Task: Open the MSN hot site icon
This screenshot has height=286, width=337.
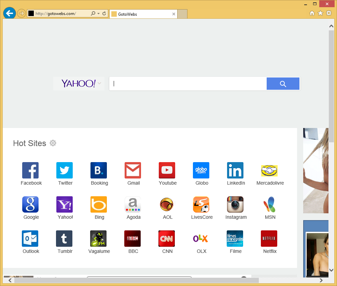Action: 269,204
